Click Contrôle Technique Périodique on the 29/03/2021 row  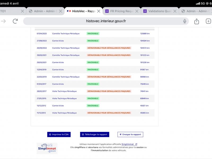point(66,55)
